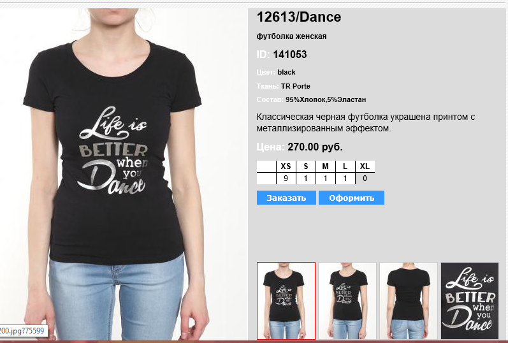Click the fabric value TR Porte
Image resolution: width=508 pixels, height=343 pixels.
(x=296, y=86)
